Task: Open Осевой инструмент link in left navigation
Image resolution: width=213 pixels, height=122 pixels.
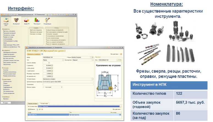Action: (x=9, y=55)
